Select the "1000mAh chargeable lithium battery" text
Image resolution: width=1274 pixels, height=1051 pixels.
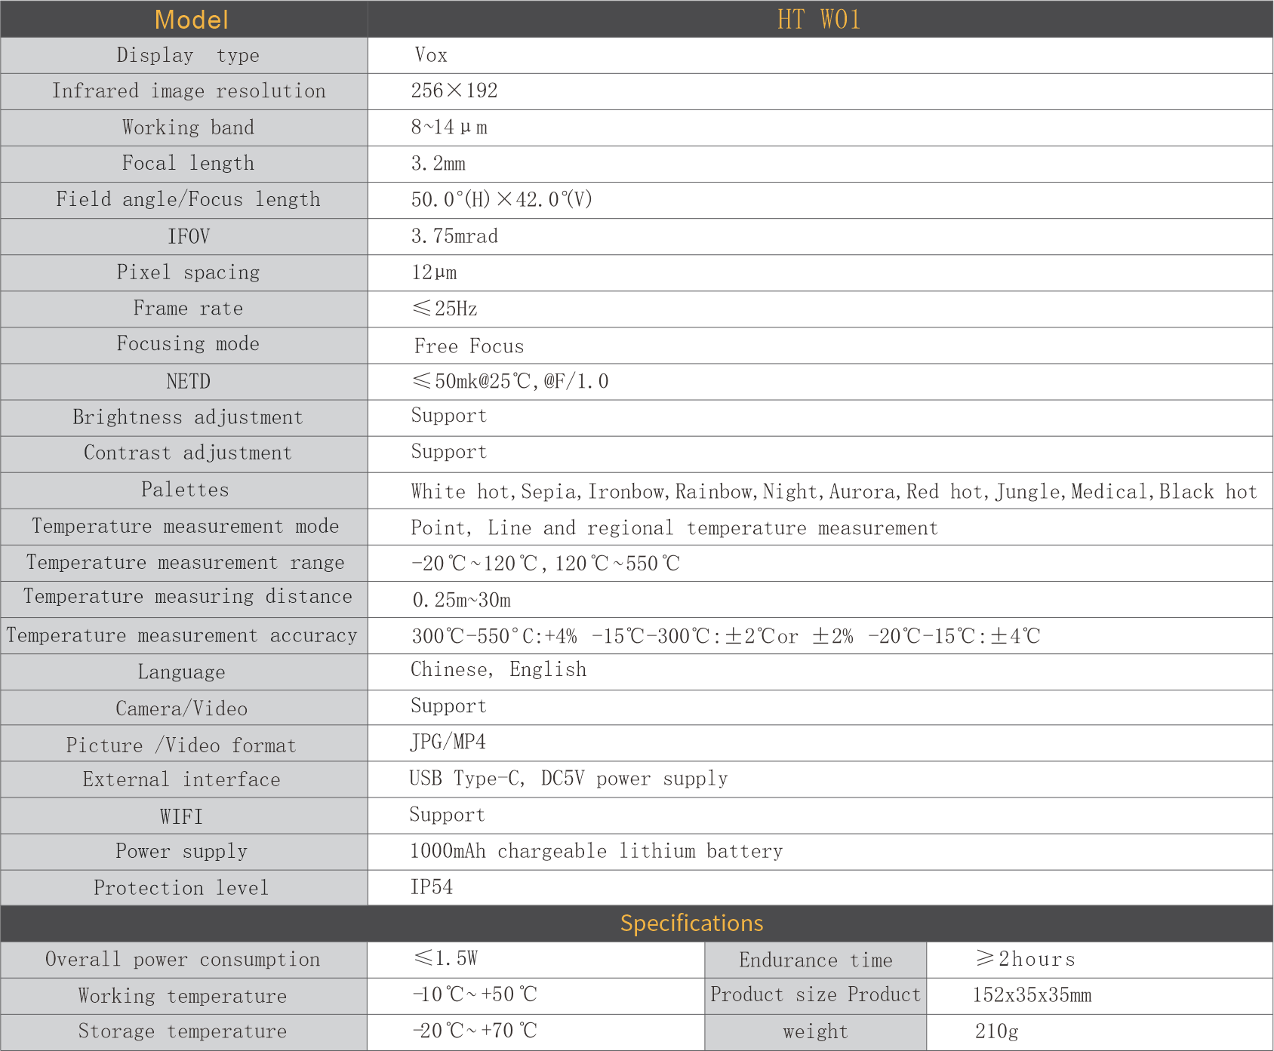tap(596, 851)
